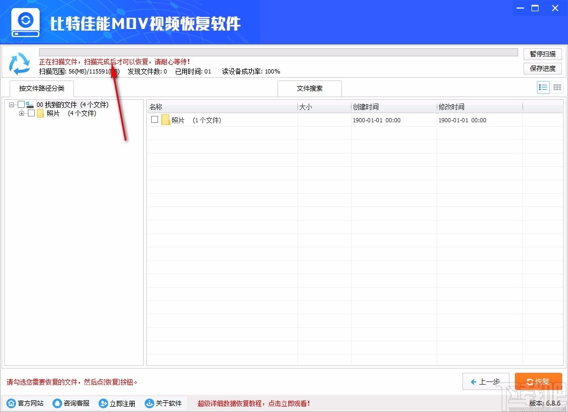Click the 立即注册 registration icon
Screen dimensions: 568x412
(102, 403)
